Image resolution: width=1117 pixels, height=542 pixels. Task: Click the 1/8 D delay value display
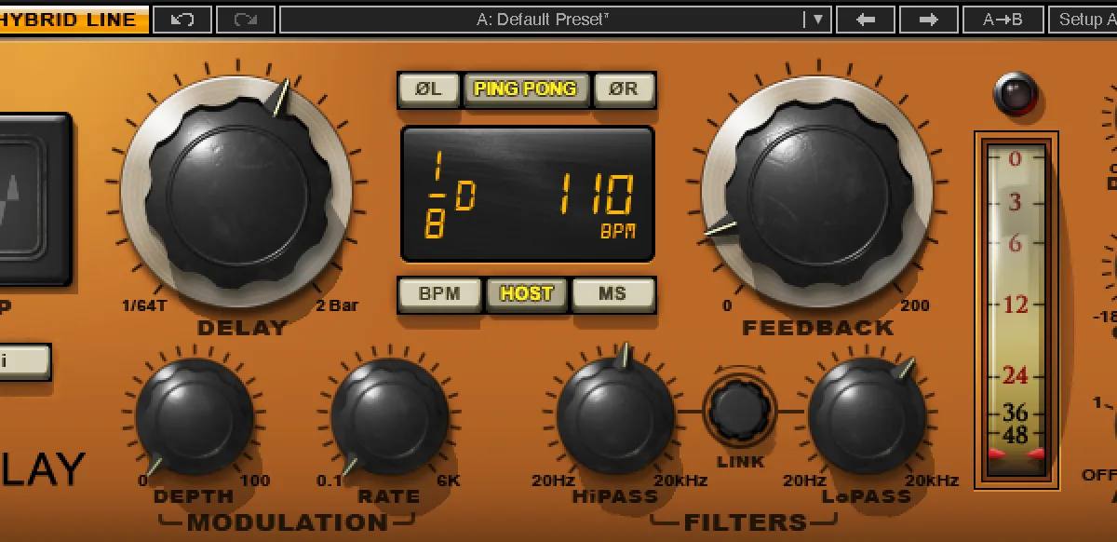click(451, 196)
